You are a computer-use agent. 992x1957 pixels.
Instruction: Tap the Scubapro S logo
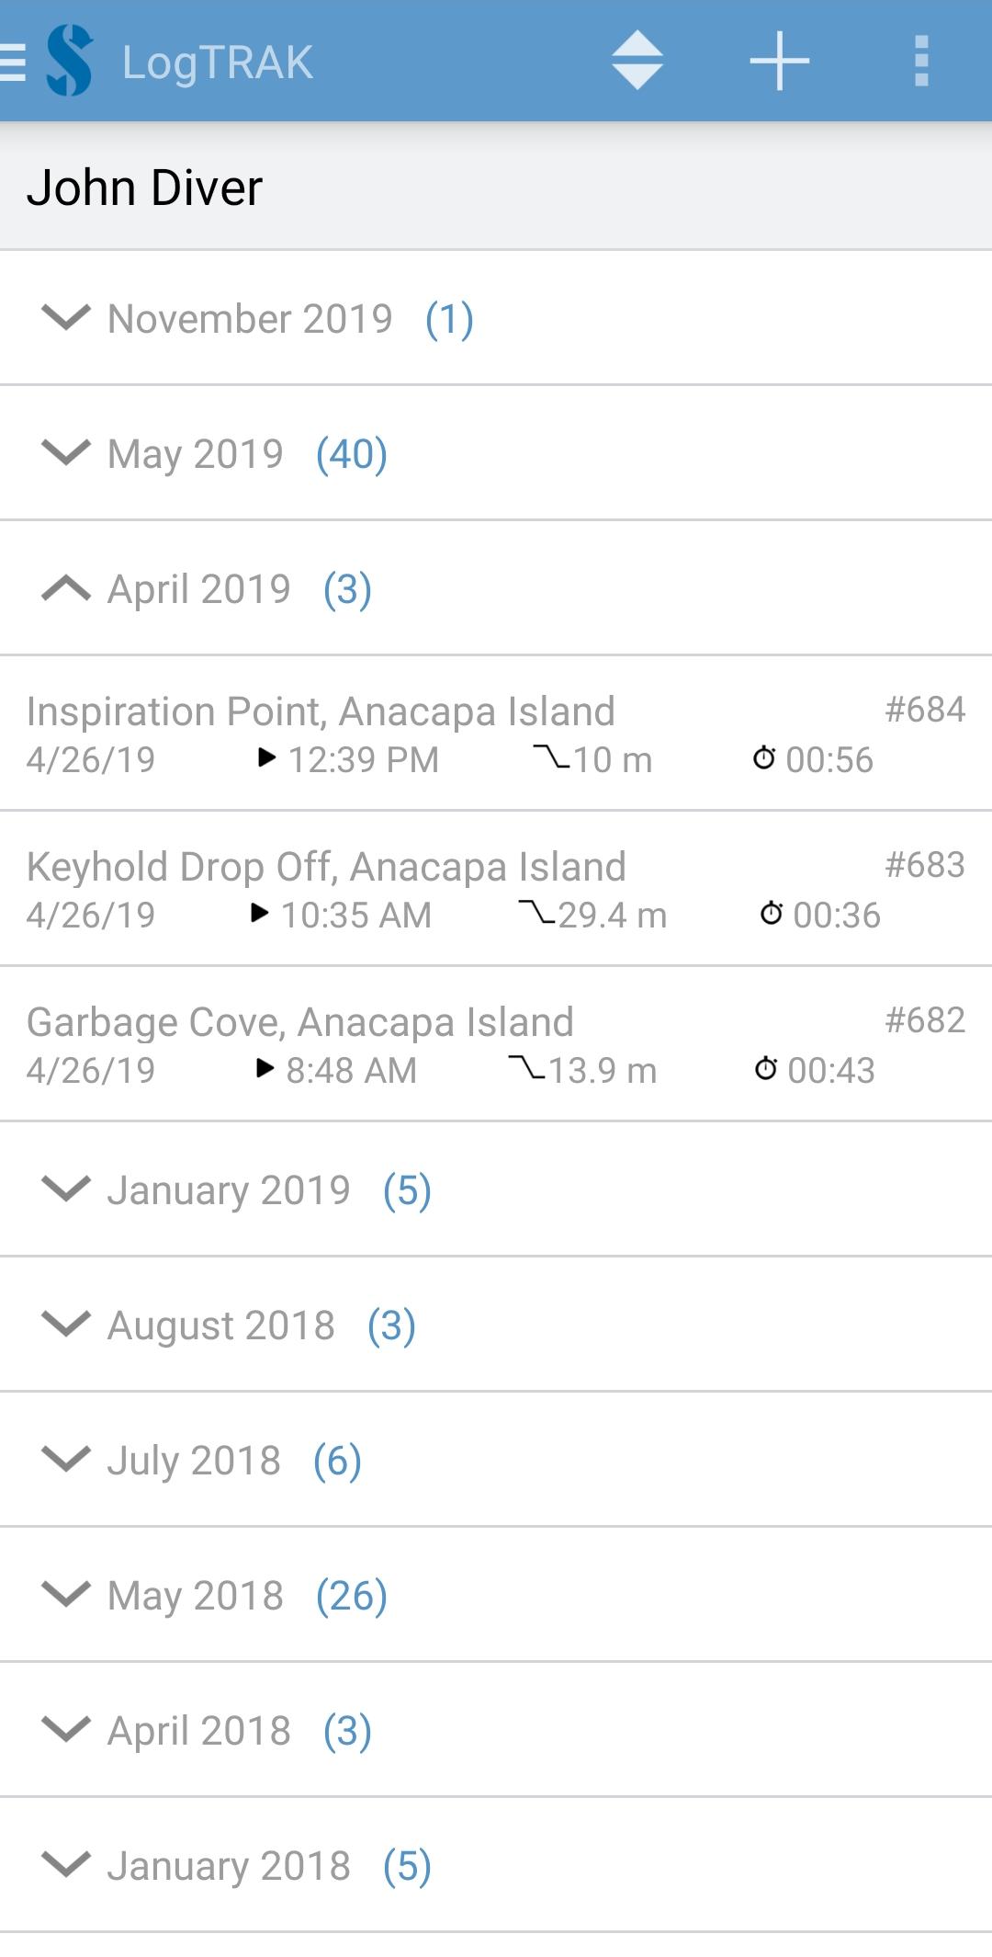point(70,62)
